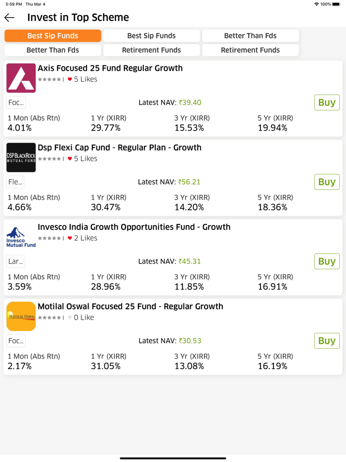
Task: Expand truncated 'Foc...' tag on Axis fund
Action: [x=16, y=102]
